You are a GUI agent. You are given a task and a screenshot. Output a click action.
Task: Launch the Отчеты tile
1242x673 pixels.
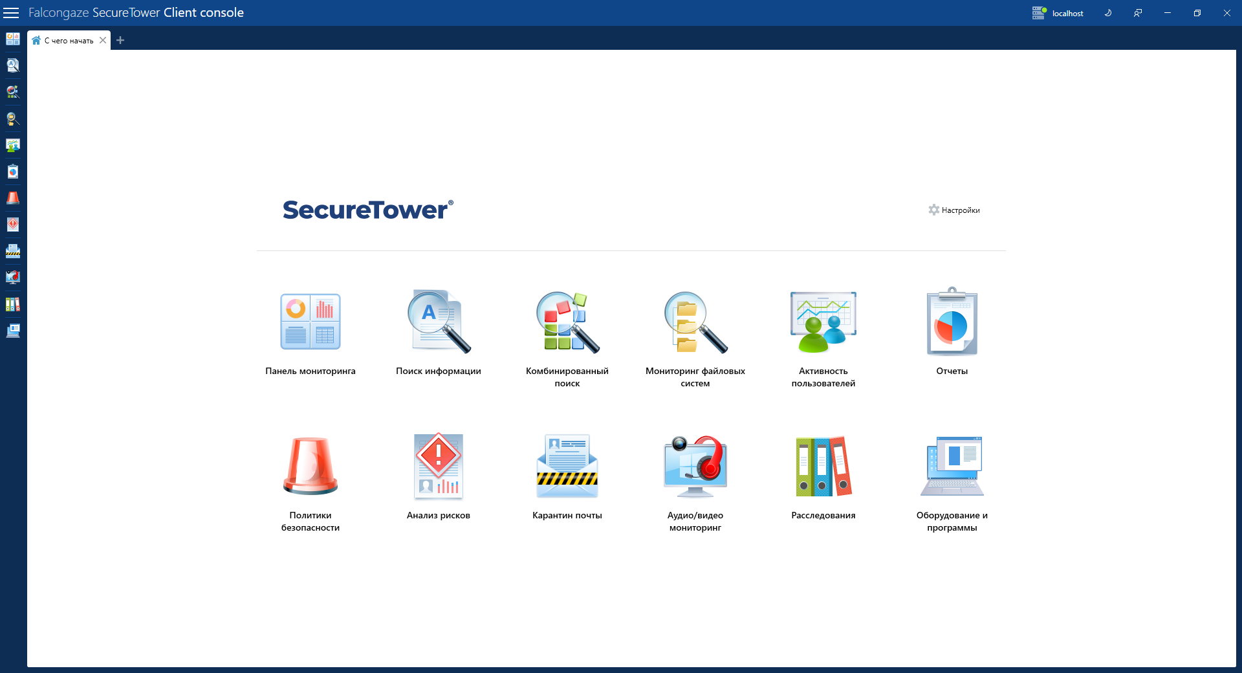(x=952, y=331)
